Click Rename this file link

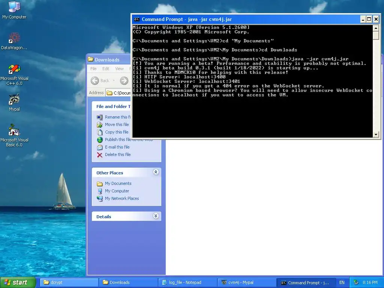(x=118, y=117)
